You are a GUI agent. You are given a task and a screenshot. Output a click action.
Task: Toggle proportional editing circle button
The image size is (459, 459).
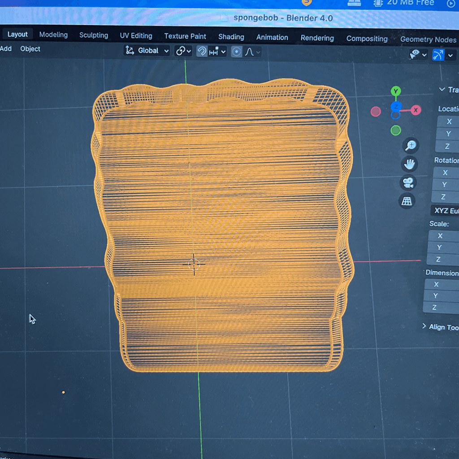click(x=237, y=52)
